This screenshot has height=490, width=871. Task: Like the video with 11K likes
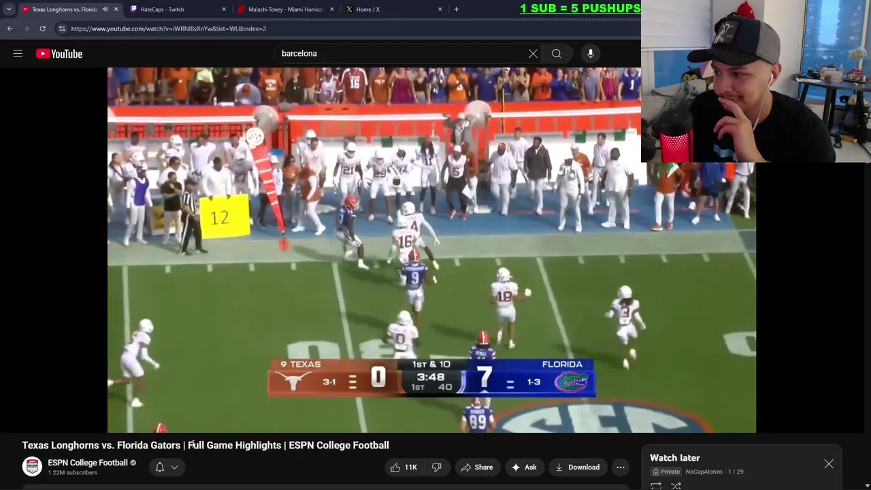click(x=403, y=468)
